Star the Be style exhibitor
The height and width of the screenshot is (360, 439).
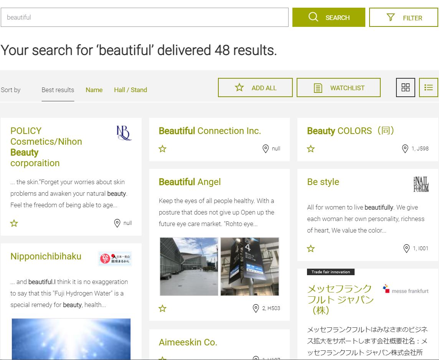311,249
